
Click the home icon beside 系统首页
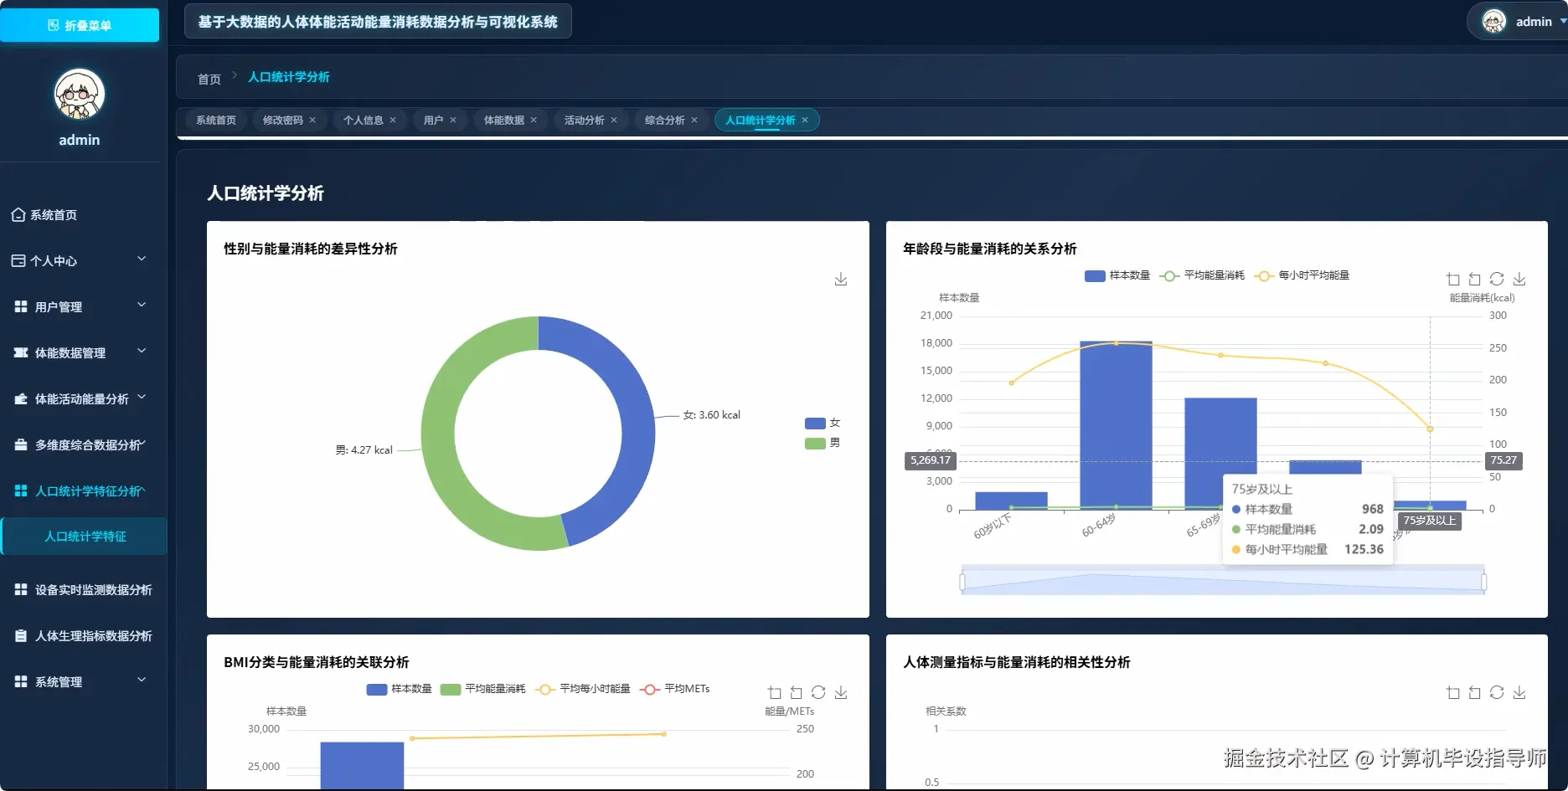[18, 215]
